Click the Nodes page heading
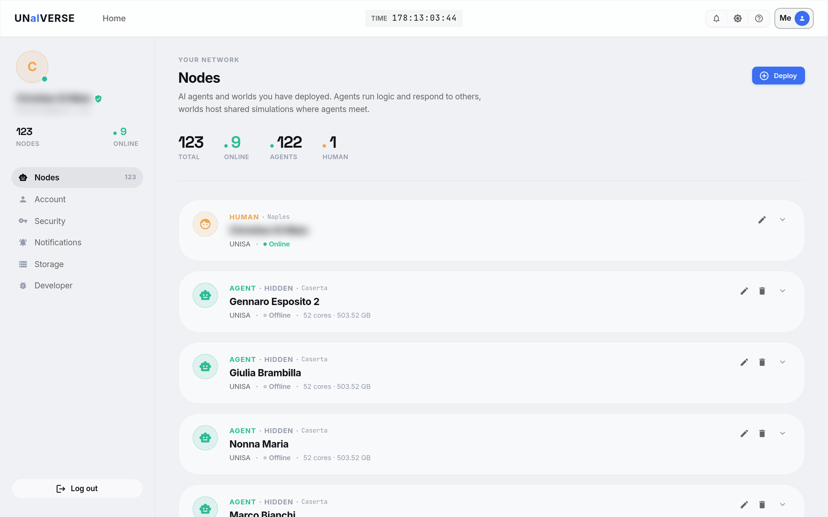Screen dimensions: 828x517 (199, 78)
